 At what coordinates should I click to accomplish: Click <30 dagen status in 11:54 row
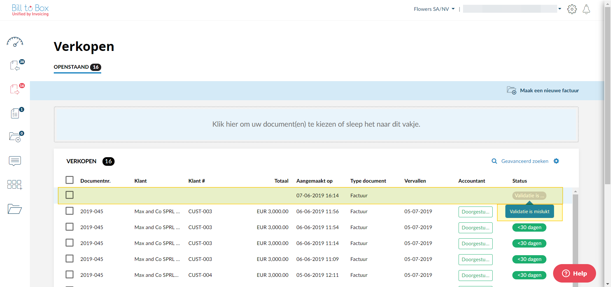pos(529,227)
